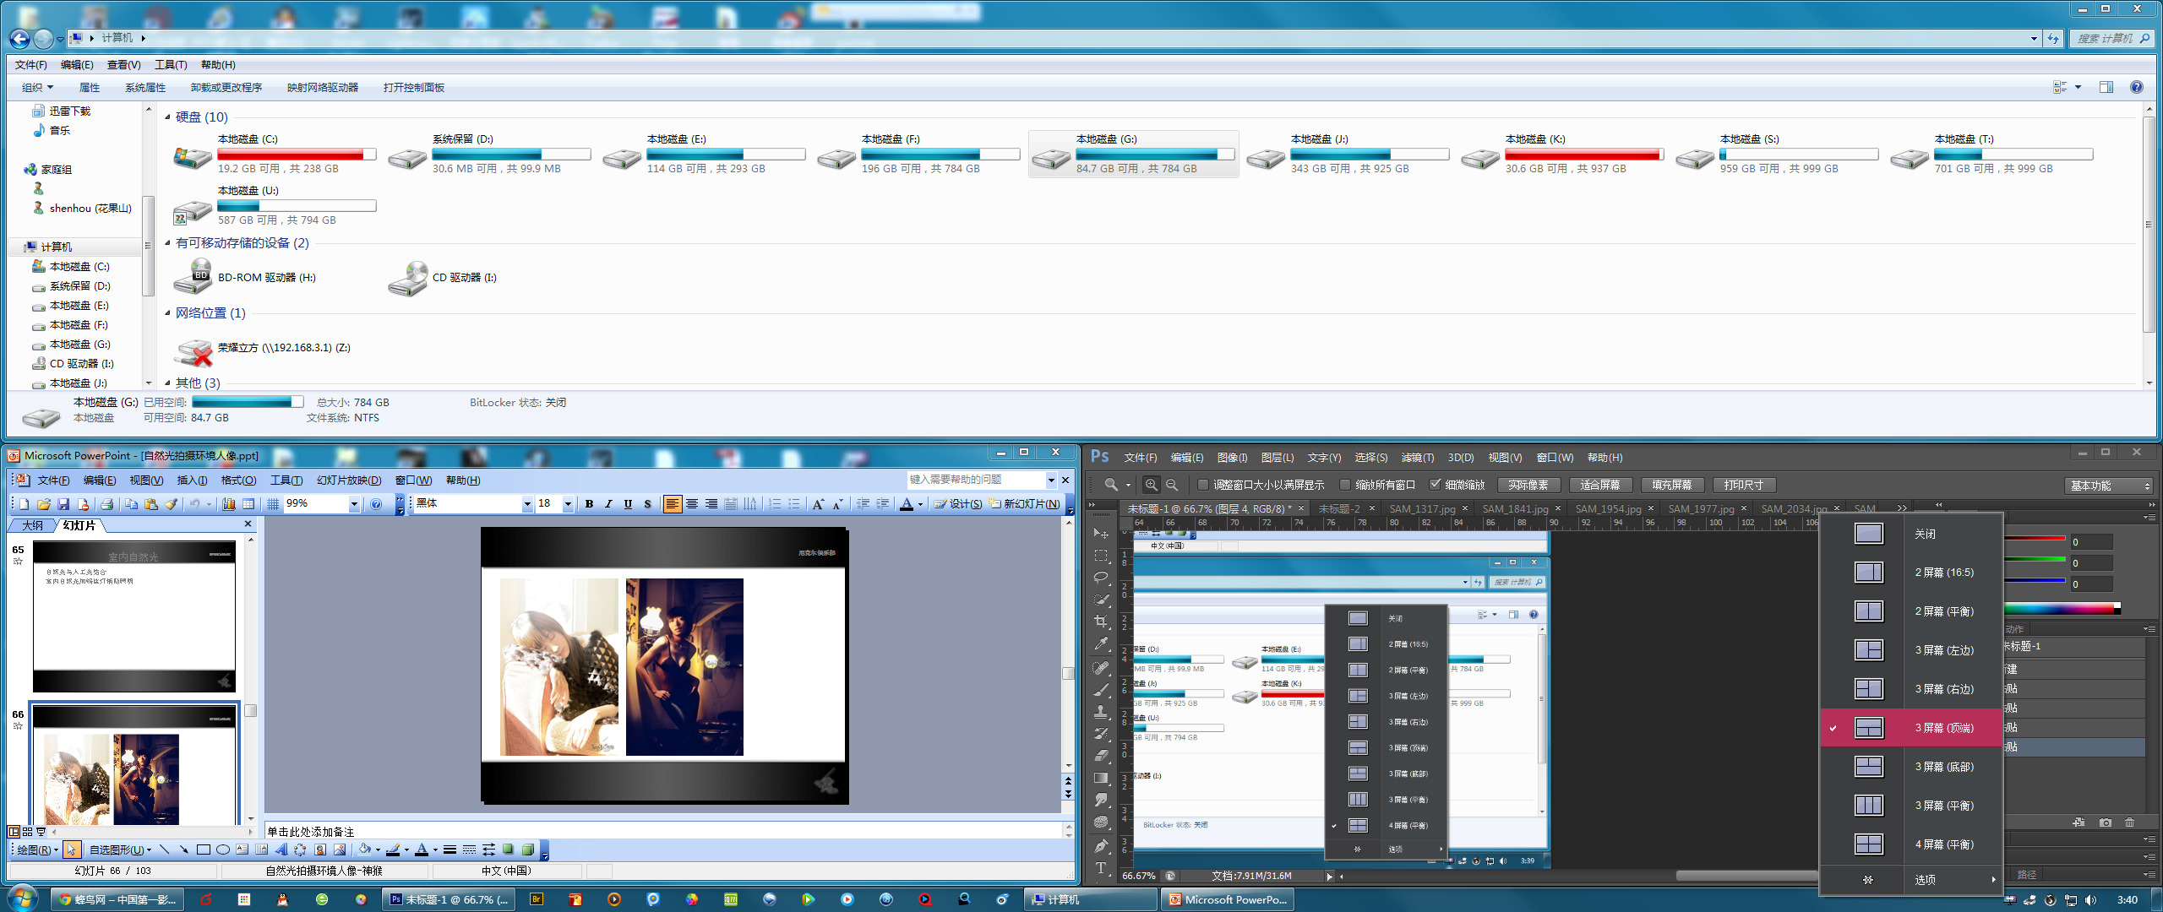Select the Move tool in Photoshop
Image resolution: width=2163 pixels, height=912 pixels.
click(x=1100, y=534)
